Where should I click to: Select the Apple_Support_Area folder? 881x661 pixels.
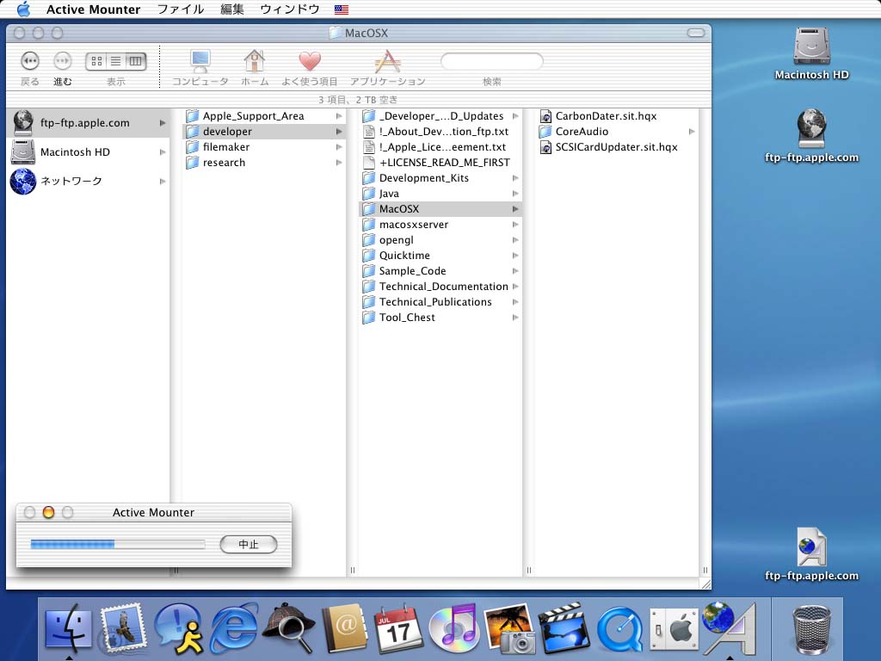coord(264,116)
